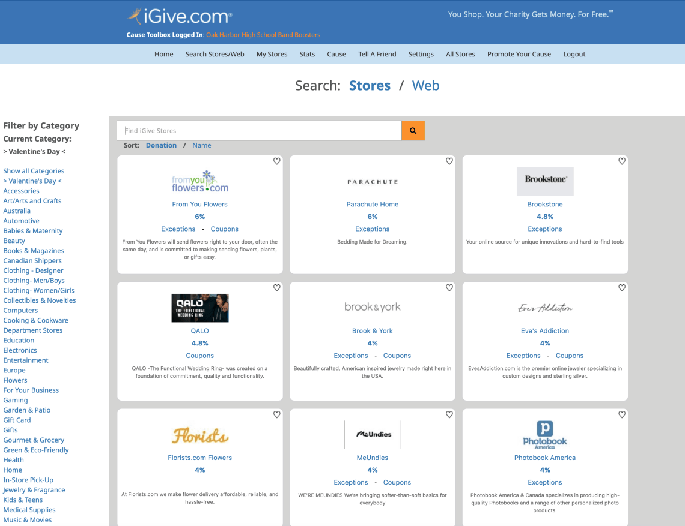Image resolution: width=685 pixels, height=526 pixels.
Task: Favorite MeUndies using the heart icon
Action: [x=449, y=414]
